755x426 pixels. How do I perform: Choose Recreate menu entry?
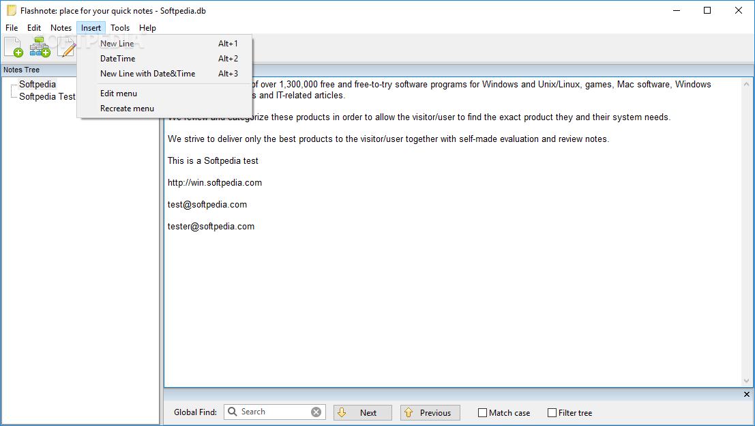[x=164, y=109]
